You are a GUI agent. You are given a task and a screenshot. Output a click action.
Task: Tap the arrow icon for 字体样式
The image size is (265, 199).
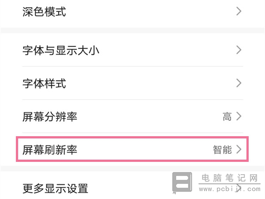point(239,83)
